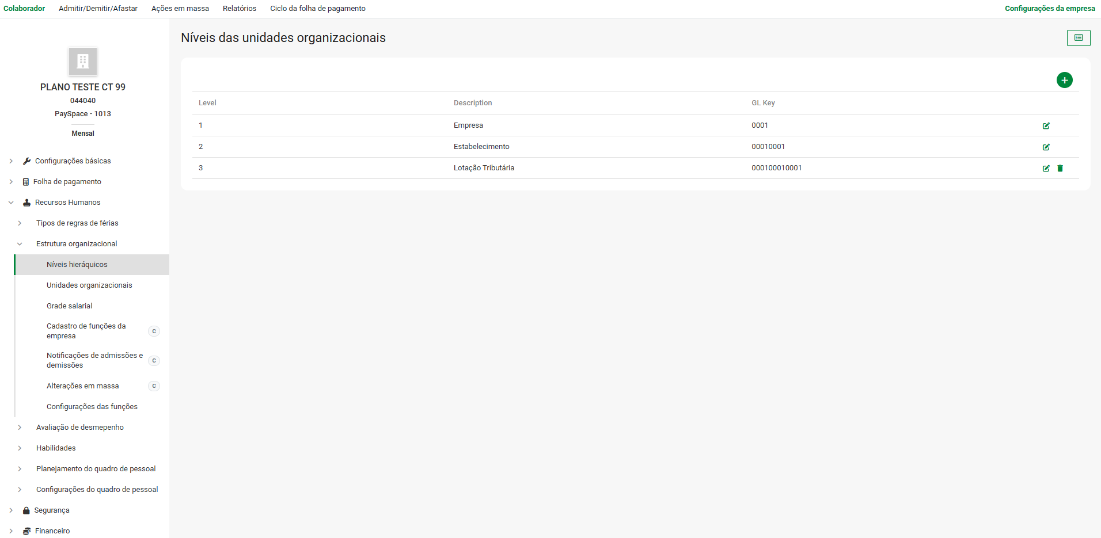Viewport: 1101px width, 538px height.
Task: Expand the Segurança section
Action: click(x=11, y=510)
